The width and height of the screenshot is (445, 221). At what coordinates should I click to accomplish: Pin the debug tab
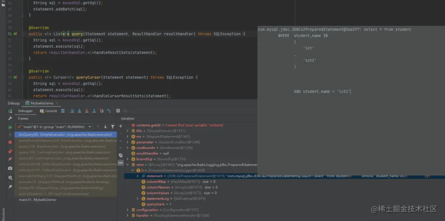(10, 187)
